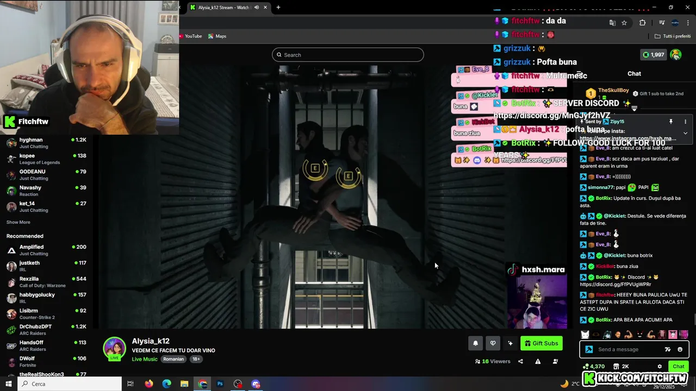Image resolution: width=696 pixels, height=391 pixels.
Task: Click the Task View icon on the taskbar
Action: [x=130, y=383]
